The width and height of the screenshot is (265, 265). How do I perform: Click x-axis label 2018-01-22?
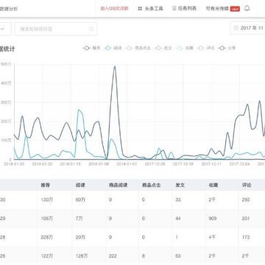coord(42,164)
